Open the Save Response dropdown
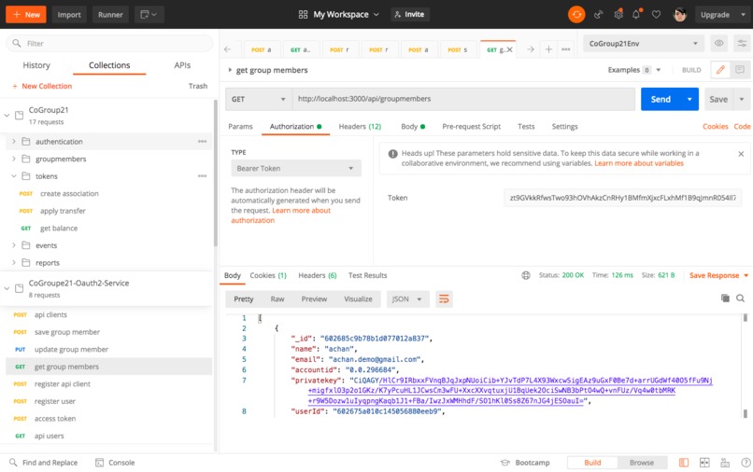Screen dimensions: 753x472 719,275
